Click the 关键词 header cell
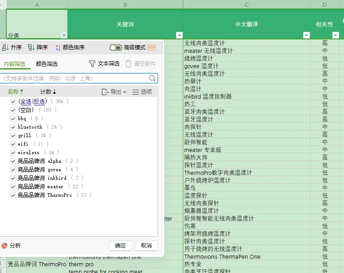Screen dimensions: 344x273 (125, 24)
